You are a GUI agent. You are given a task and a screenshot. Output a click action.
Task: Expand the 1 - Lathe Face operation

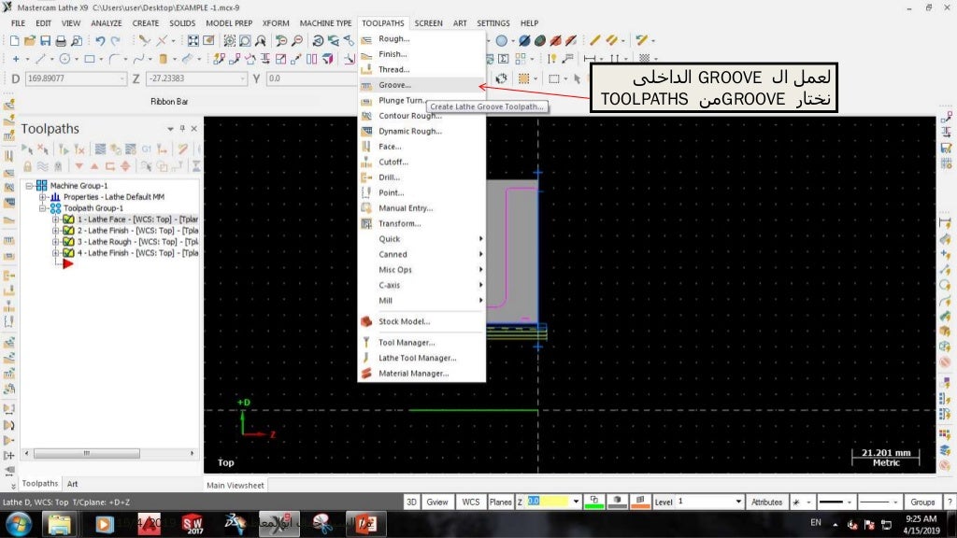(x=55, y=219)
